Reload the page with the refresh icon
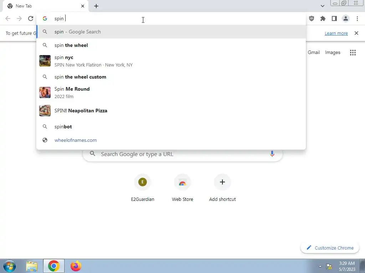Image resolution: width=365 pixels, height=273 pixels. click(x=31, y=18)
